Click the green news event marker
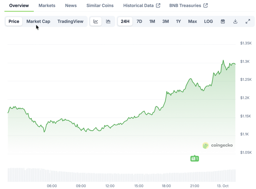 [x=194, y=158]
